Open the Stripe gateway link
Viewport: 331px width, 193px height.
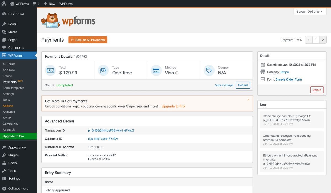pos(285,72)
